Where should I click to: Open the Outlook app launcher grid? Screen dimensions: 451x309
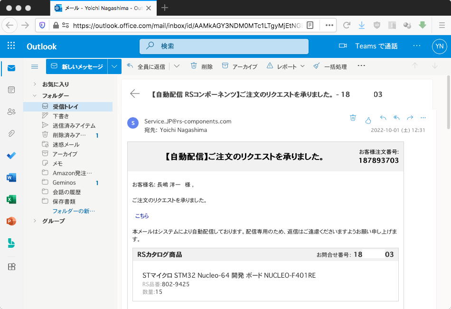pos(11,46)
